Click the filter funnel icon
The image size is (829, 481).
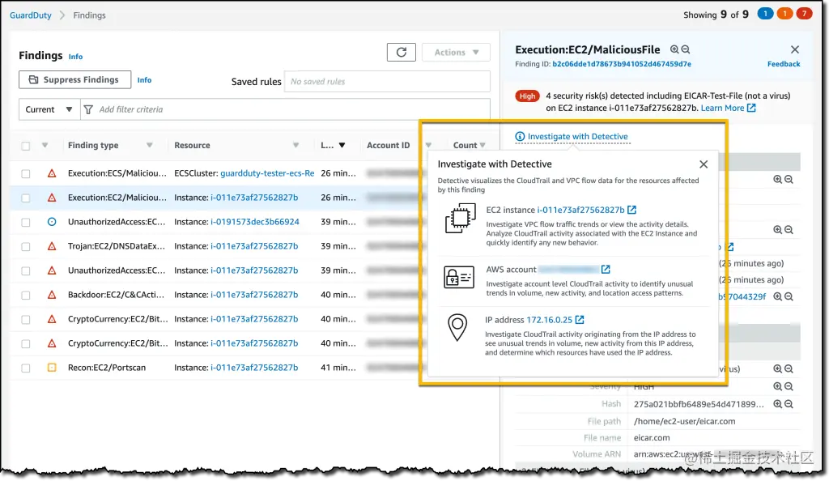88,109
